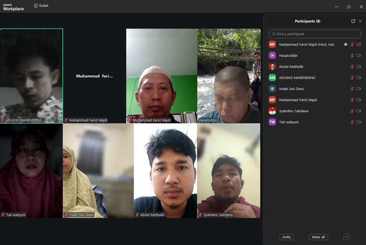
Task: Click the Zoom Workplace logo
Action: pyautogui.click(x=13, y=7)
